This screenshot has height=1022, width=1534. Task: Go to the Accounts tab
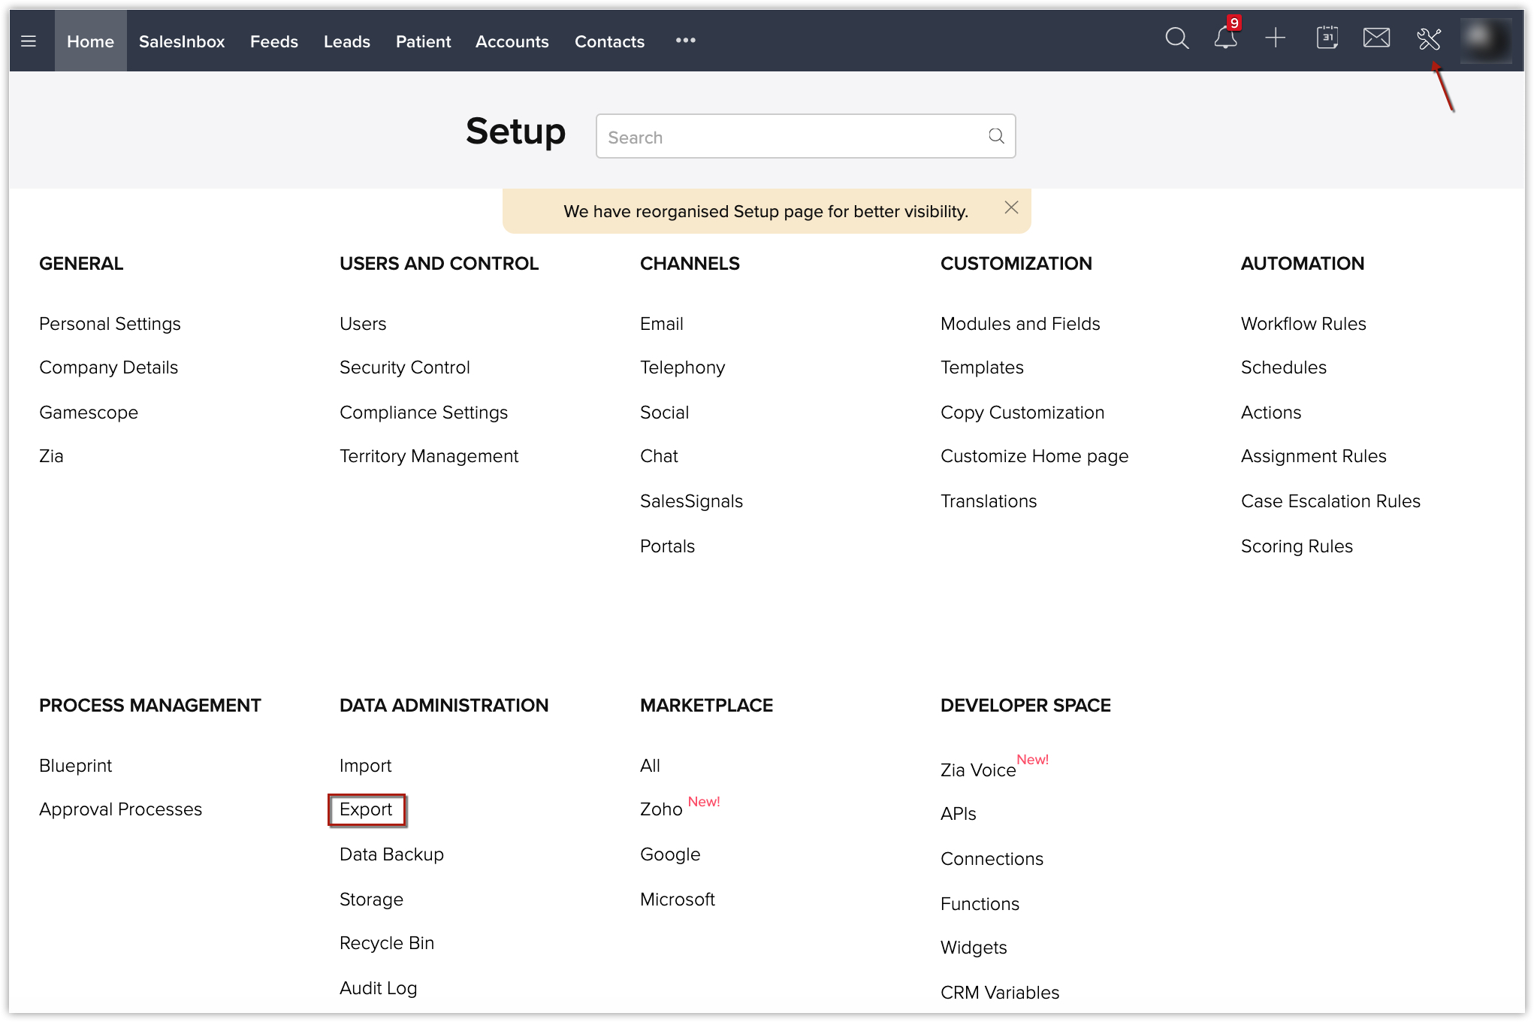(x=512, y=41)
